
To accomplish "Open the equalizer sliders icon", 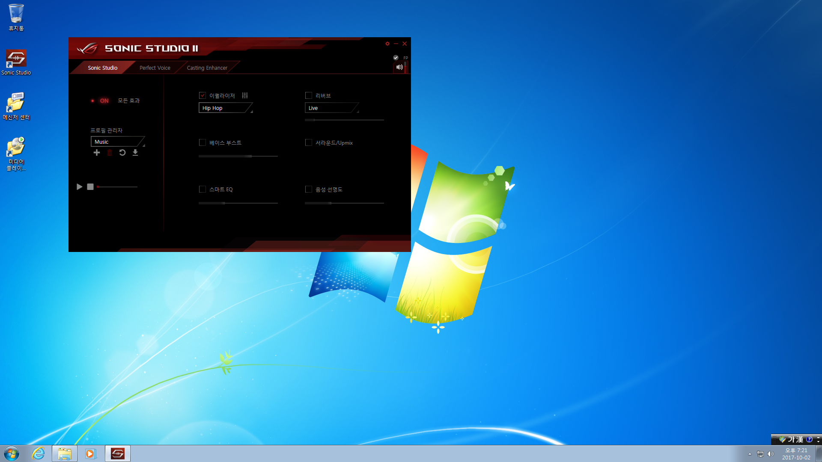I will point(245,95).
